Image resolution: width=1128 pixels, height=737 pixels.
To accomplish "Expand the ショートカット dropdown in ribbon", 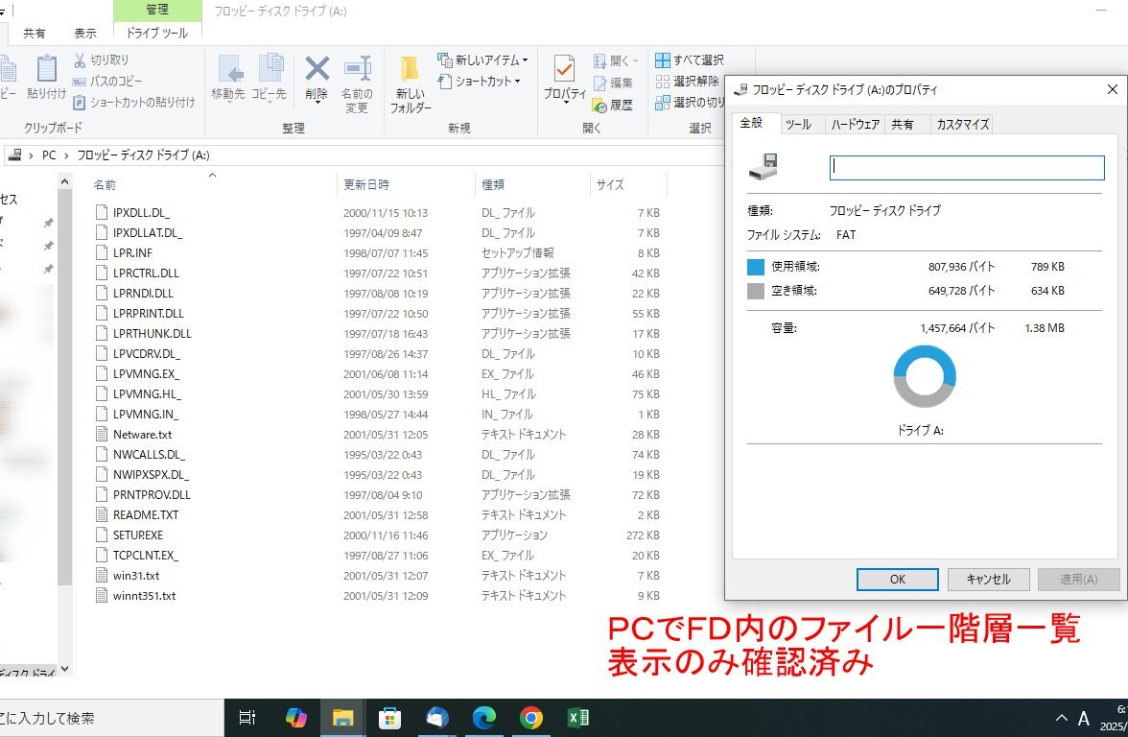I will (x=479, y=82).
